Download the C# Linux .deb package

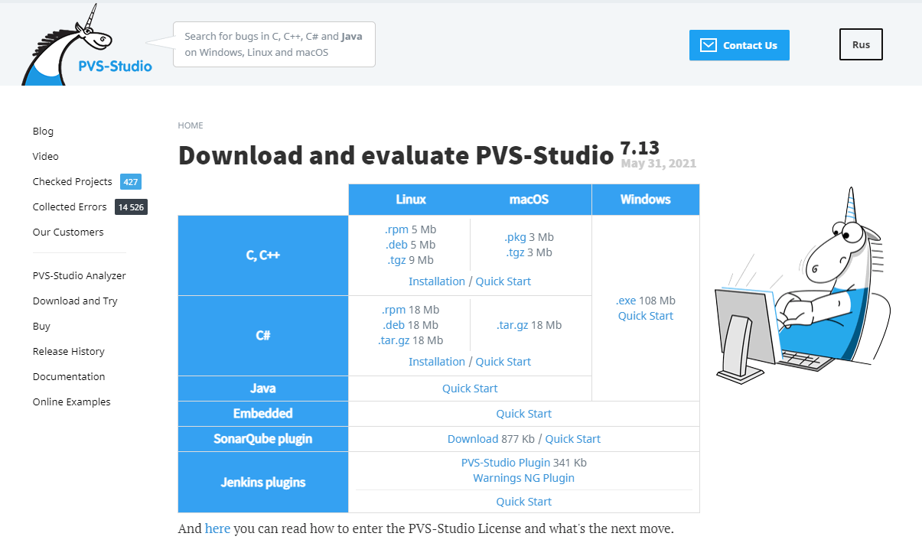[x=394, y=325]
